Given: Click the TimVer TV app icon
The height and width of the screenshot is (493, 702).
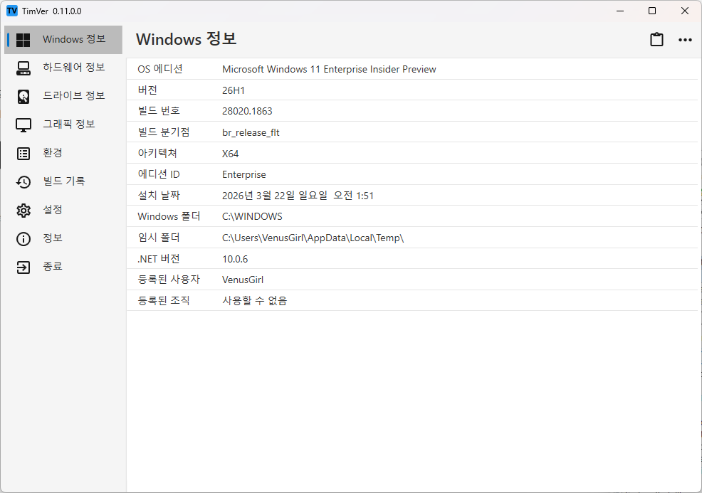Looking at the screenshot, I should 12,11.
